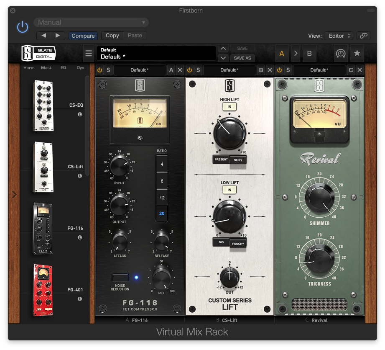This screenshot has width=385, height=350.
Task: Click the FG-116 Input knob
Action: point(119,167)
